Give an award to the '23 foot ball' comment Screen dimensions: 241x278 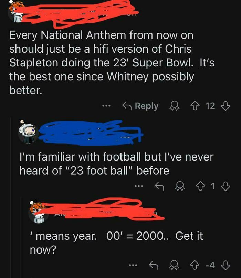coord(180,186)
